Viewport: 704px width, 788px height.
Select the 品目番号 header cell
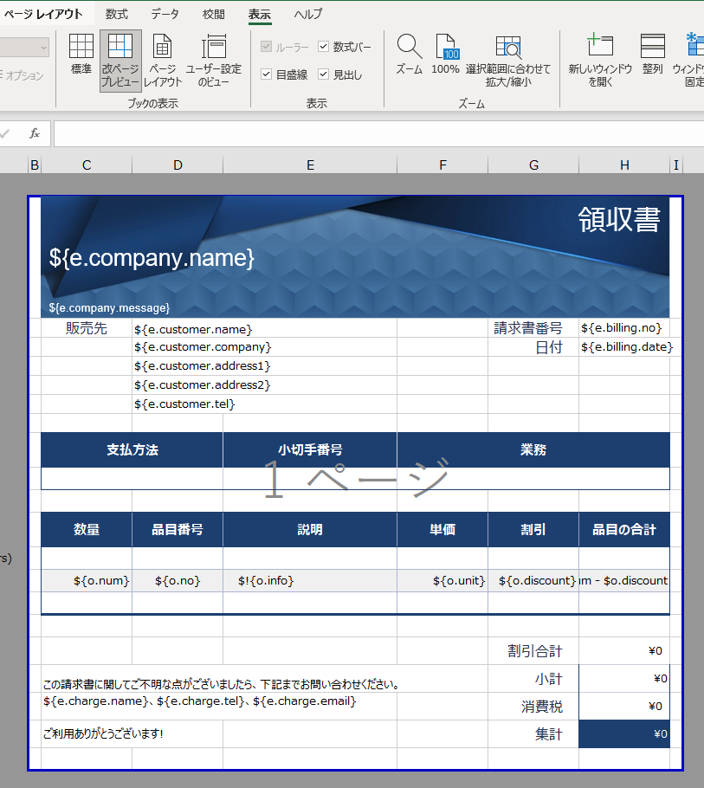tap(178, 529)
